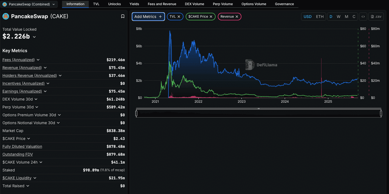
Task: Expand Earnings (Annualized) row
Action: pyautogui.click(x=45, y=91)
